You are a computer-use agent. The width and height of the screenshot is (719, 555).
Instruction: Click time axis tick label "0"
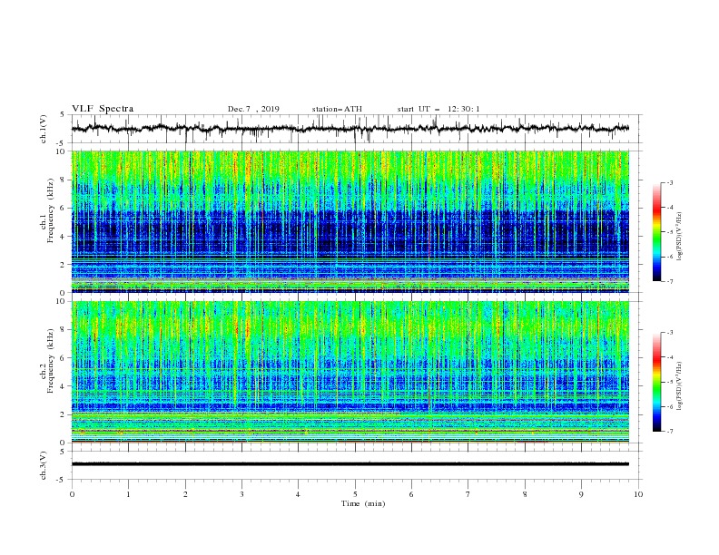click(72, 494)
